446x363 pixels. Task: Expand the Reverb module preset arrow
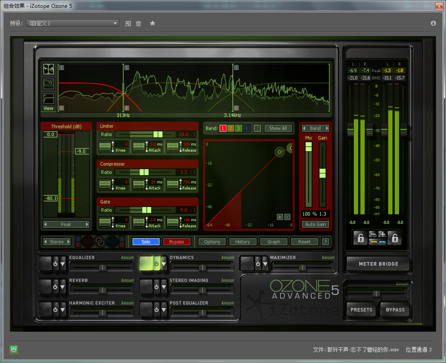(63, 286)
